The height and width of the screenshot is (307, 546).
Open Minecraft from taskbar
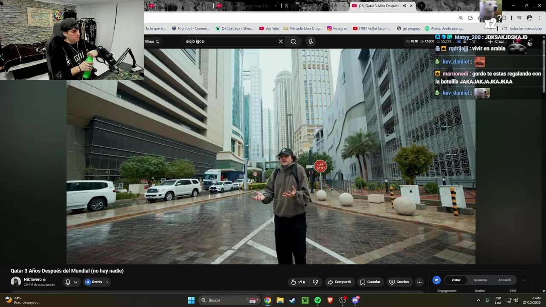tap(305, 300)
